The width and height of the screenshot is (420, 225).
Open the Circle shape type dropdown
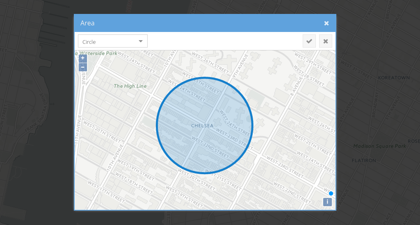(113, 41)
